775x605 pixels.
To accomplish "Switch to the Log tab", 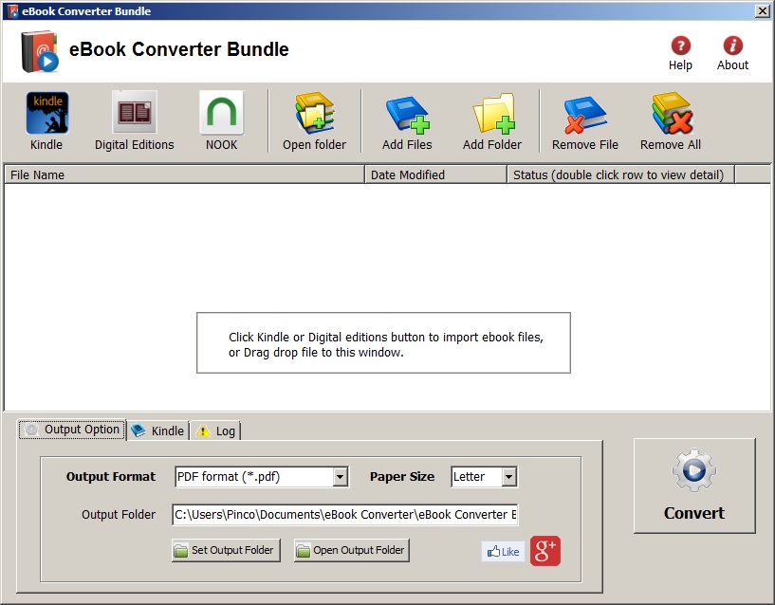I will [x=215, y=431].
